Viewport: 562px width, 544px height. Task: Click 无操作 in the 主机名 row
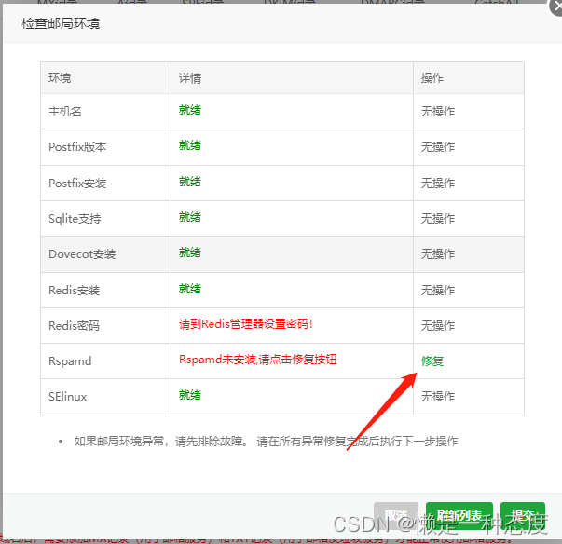coord(438,112)
